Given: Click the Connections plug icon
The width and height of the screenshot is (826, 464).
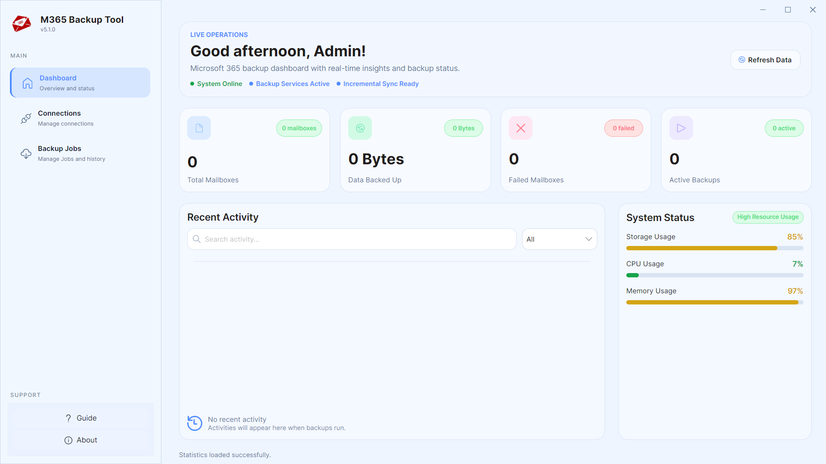Looking at the screenshot, I should click(x=26, y=118).
